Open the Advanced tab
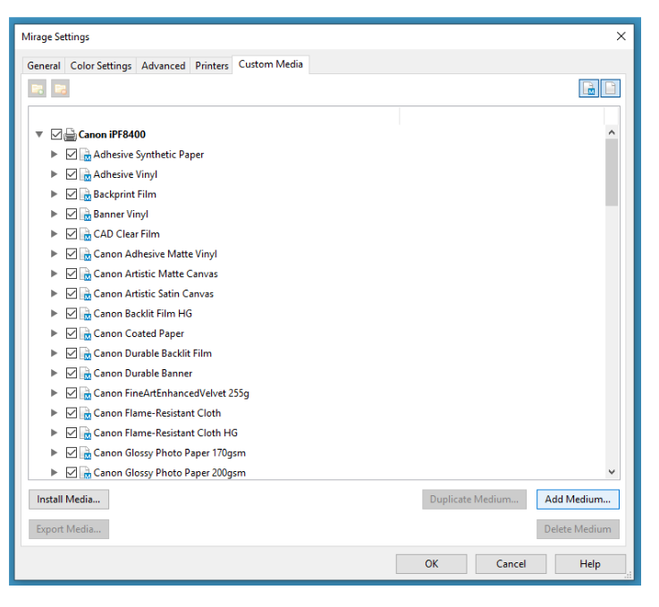The image size is (659, 607). (x=164, y=66)
